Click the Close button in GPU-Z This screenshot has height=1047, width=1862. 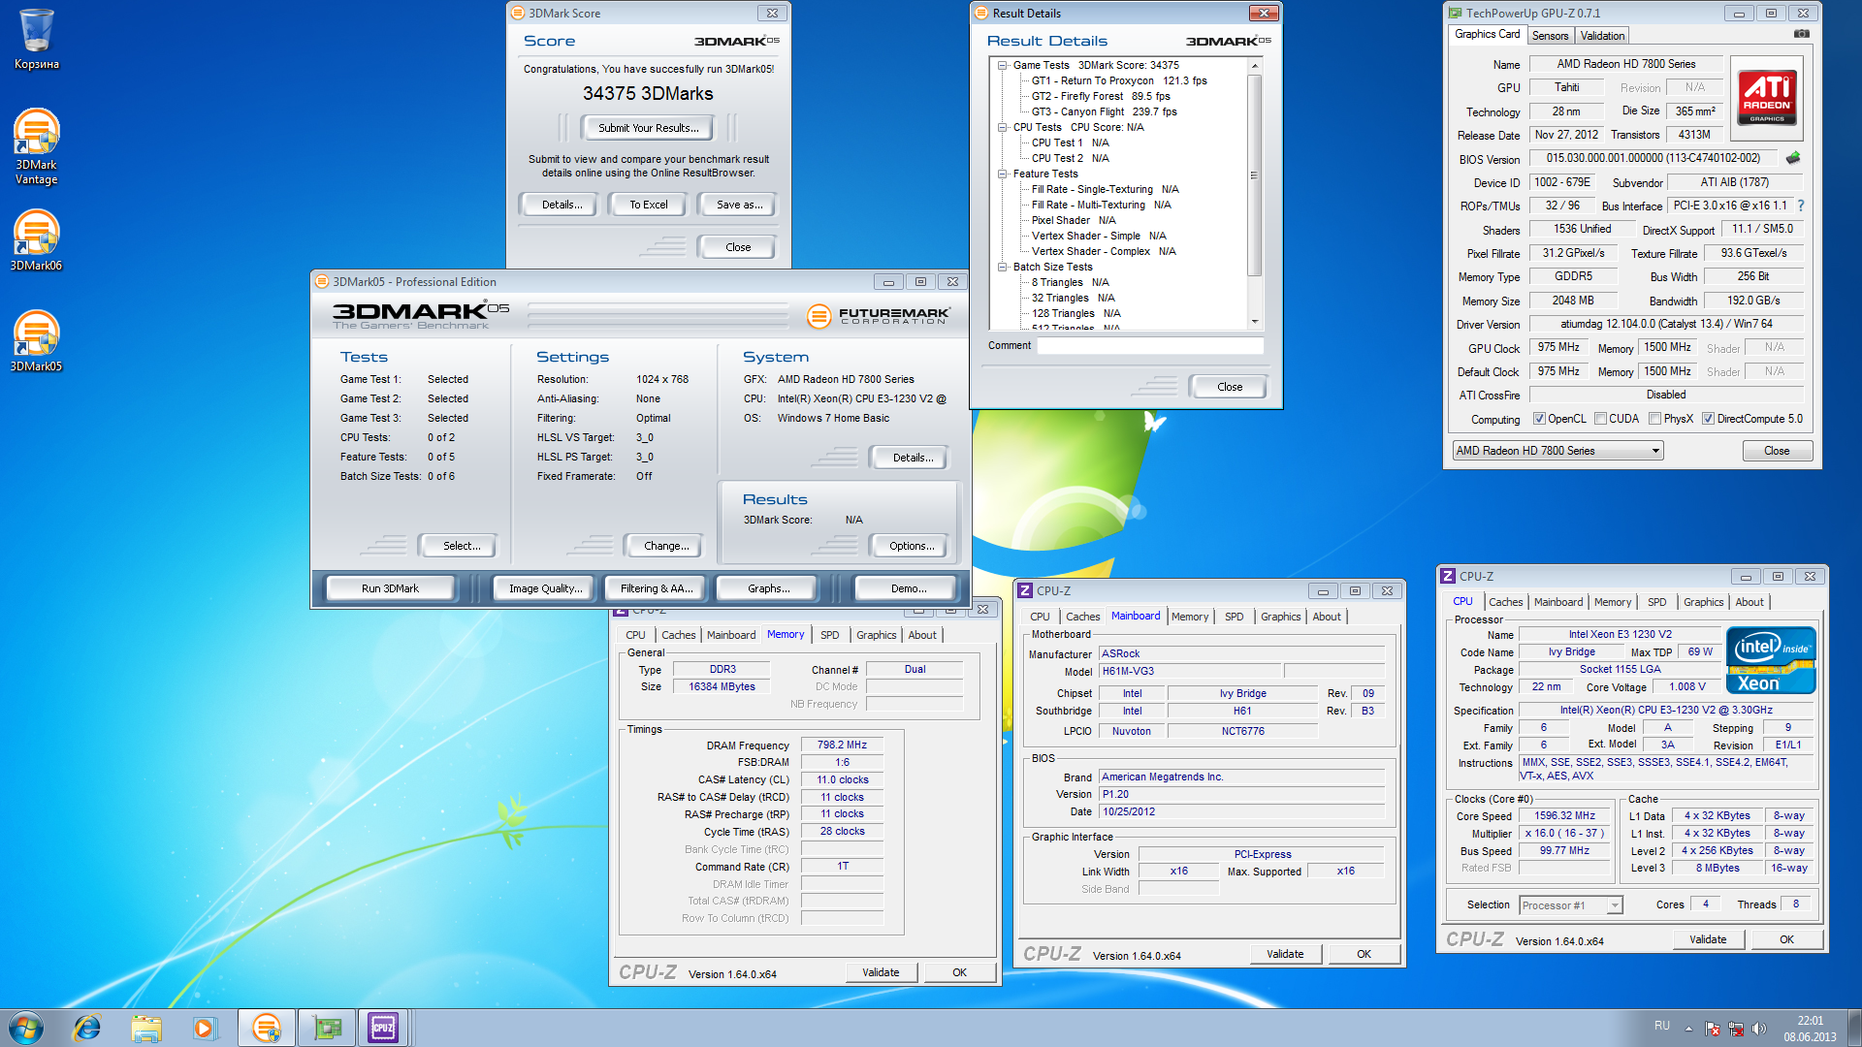[1777, 451]
